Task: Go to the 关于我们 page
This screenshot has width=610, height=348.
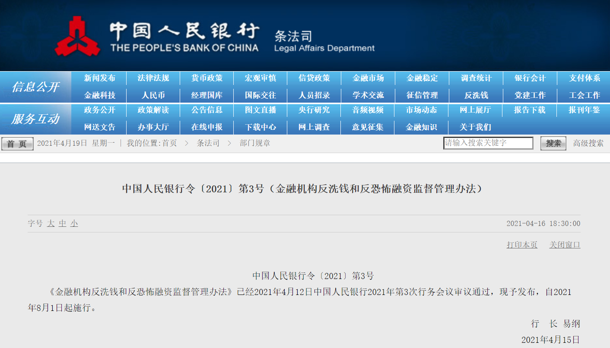Action: pyautogui.click(x=475, y=127)
